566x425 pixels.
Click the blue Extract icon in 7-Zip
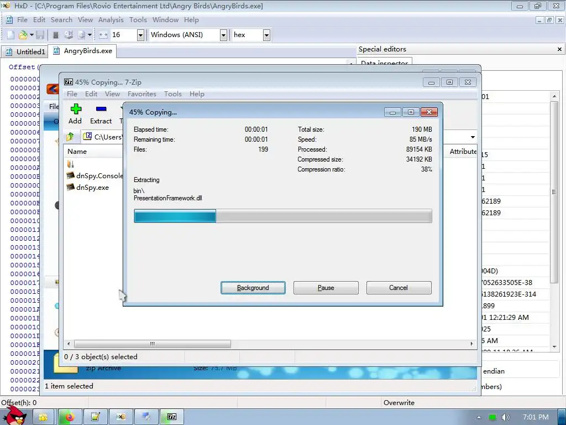pos(101,109)
